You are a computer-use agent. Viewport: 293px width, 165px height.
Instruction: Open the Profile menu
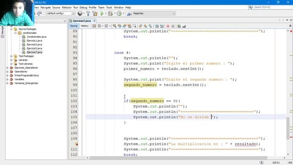click(92, 7)
